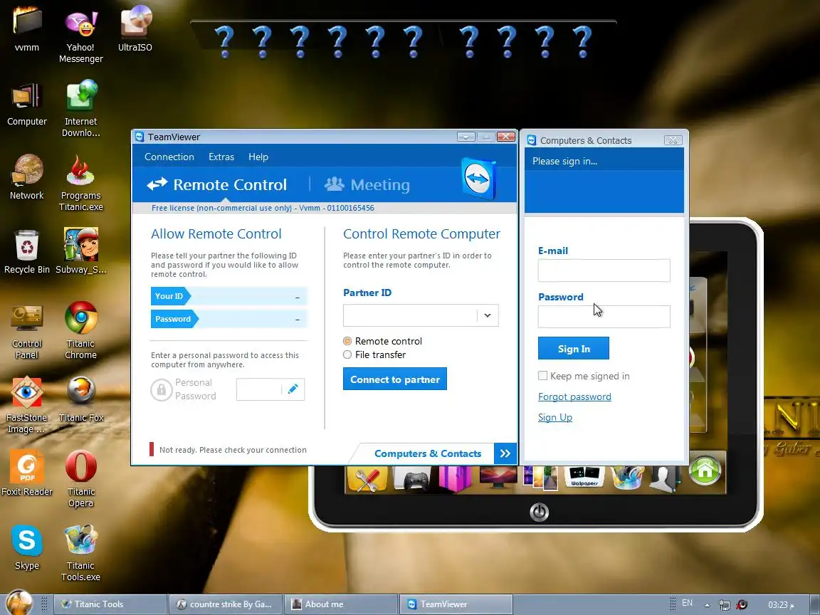Open the Start orb on taskbar
Viewport: 820px width, 615px height.
pos(19,602)
